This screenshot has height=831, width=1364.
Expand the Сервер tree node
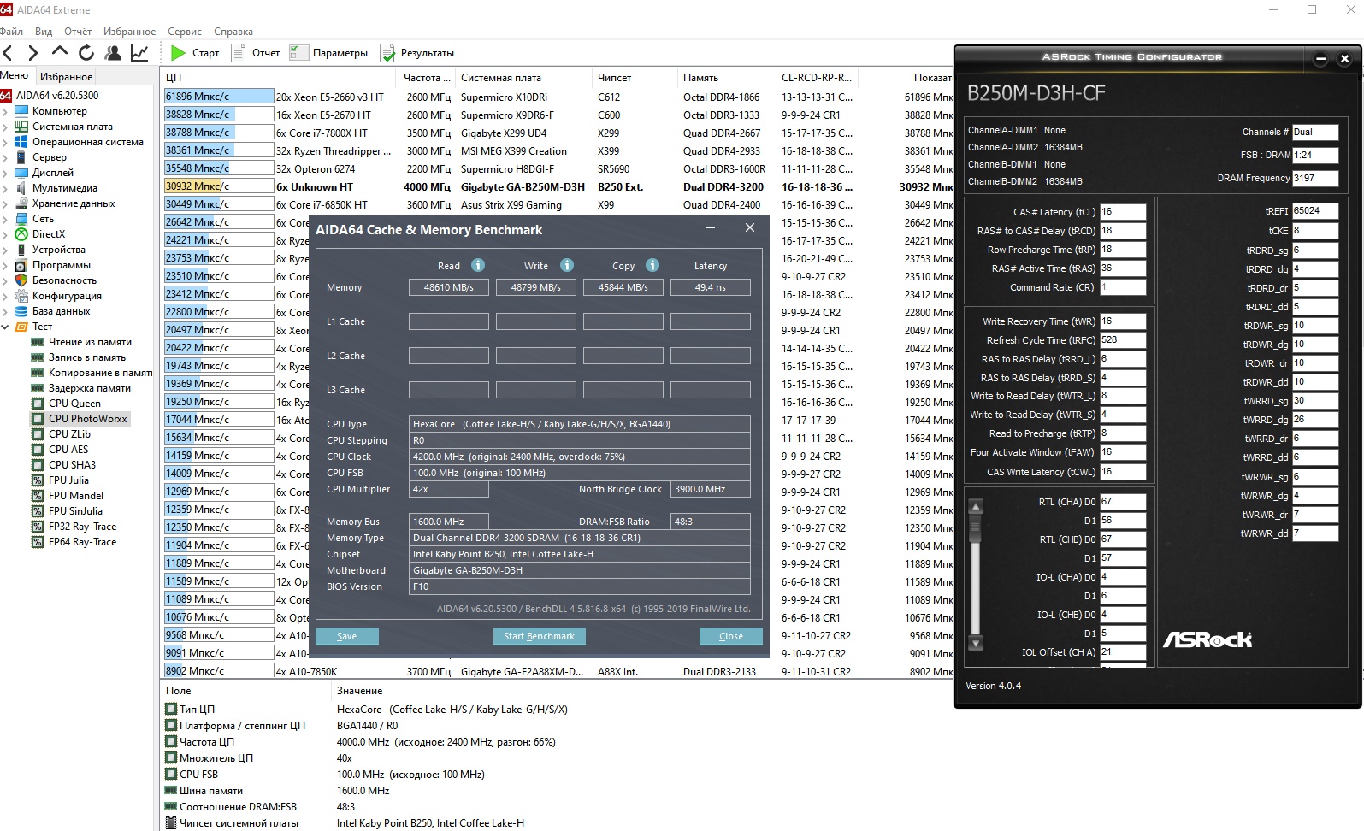5,157
